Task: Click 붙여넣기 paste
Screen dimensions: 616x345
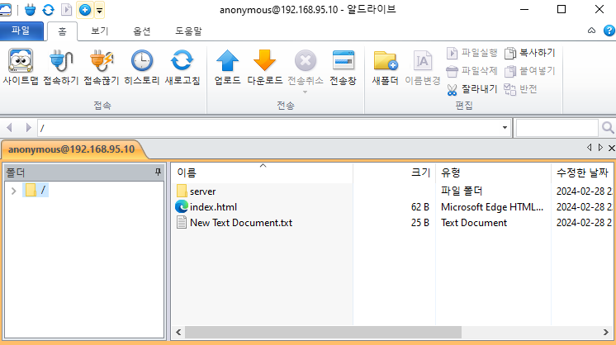Action: 530,71
